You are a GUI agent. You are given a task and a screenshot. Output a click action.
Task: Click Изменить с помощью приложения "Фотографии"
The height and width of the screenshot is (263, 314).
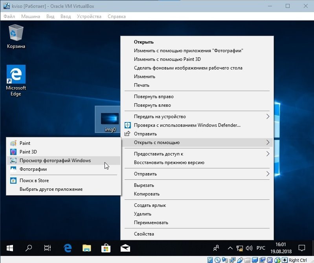[197, 51]
